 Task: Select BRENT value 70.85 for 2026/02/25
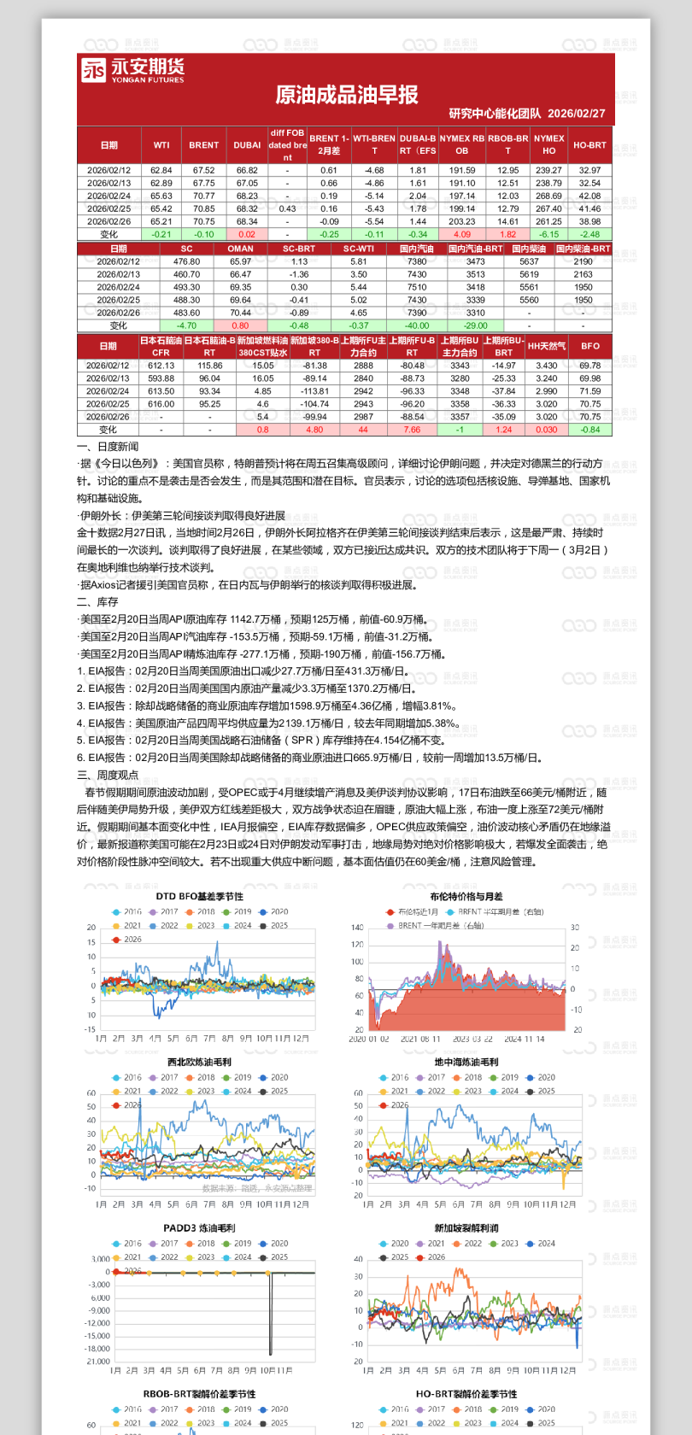(204, 208)
